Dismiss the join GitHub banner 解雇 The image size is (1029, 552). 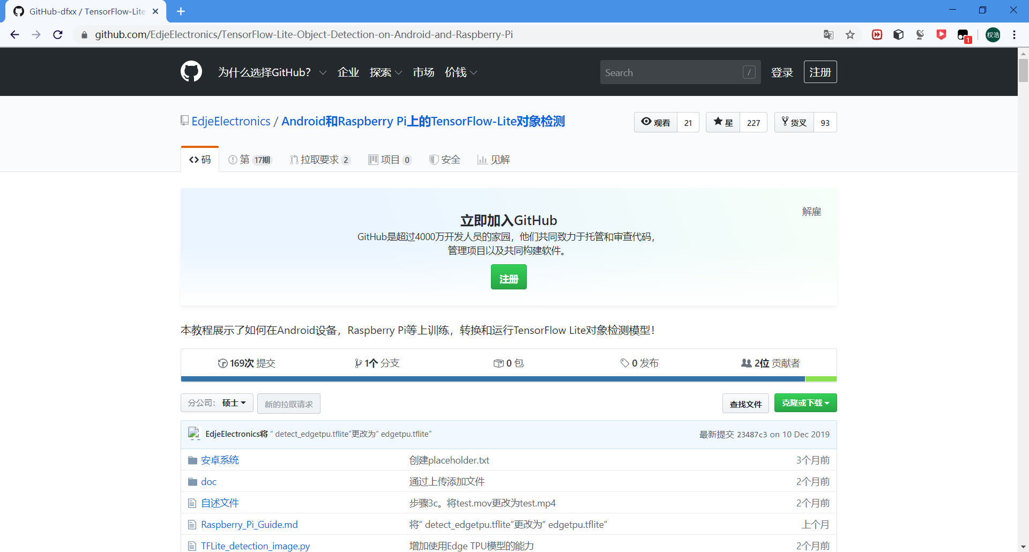point(811,212)
